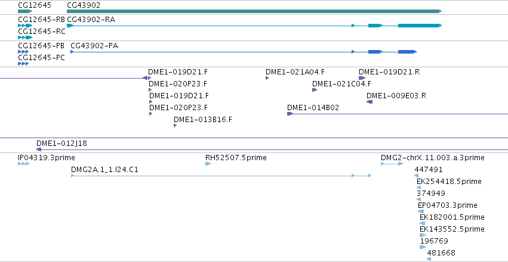Viewport: 508px width, 262px height.
Task: Select the DME1-021C04.F feature
Action: pos(315,90)
